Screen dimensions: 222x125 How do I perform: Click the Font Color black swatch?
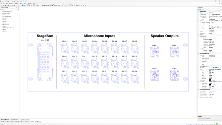tap(210, 80)
